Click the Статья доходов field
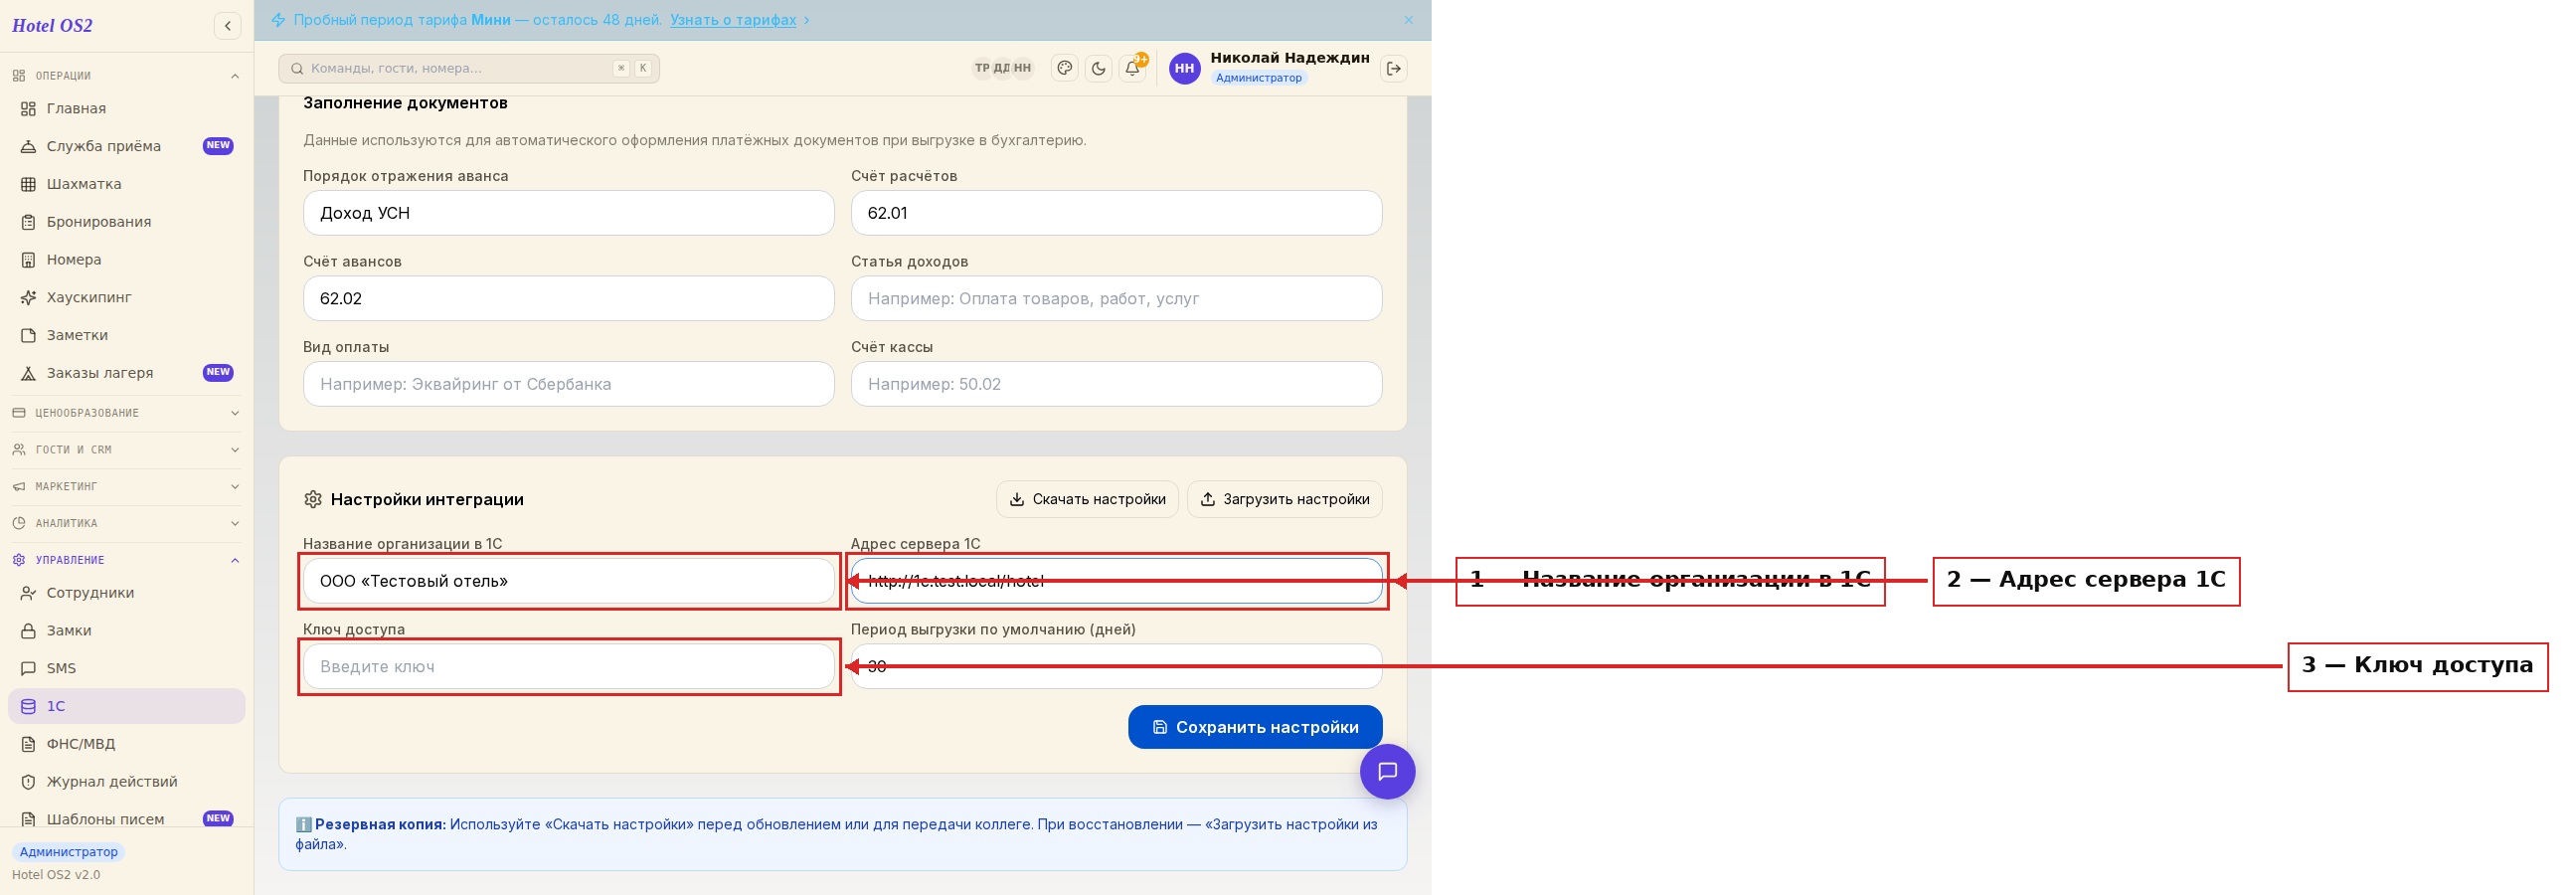The image size is (2572, 895). pos(1115,298)
